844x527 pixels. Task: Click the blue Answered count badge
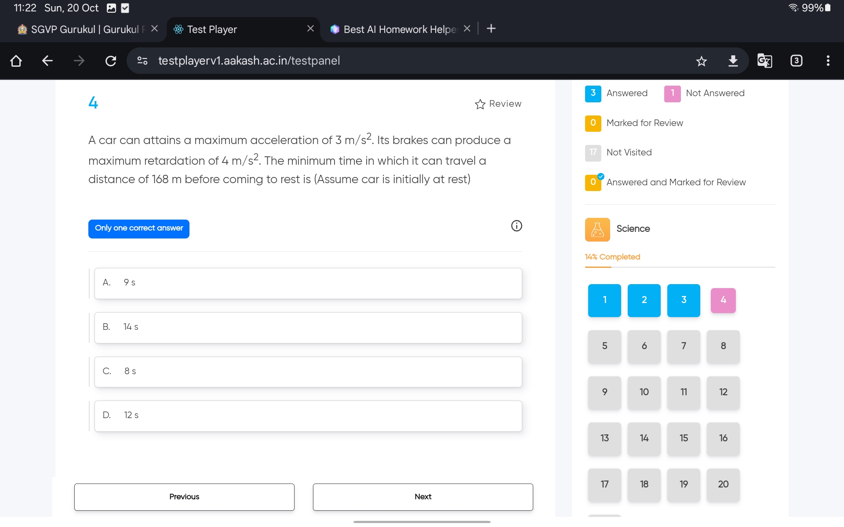tap(593, 94)
